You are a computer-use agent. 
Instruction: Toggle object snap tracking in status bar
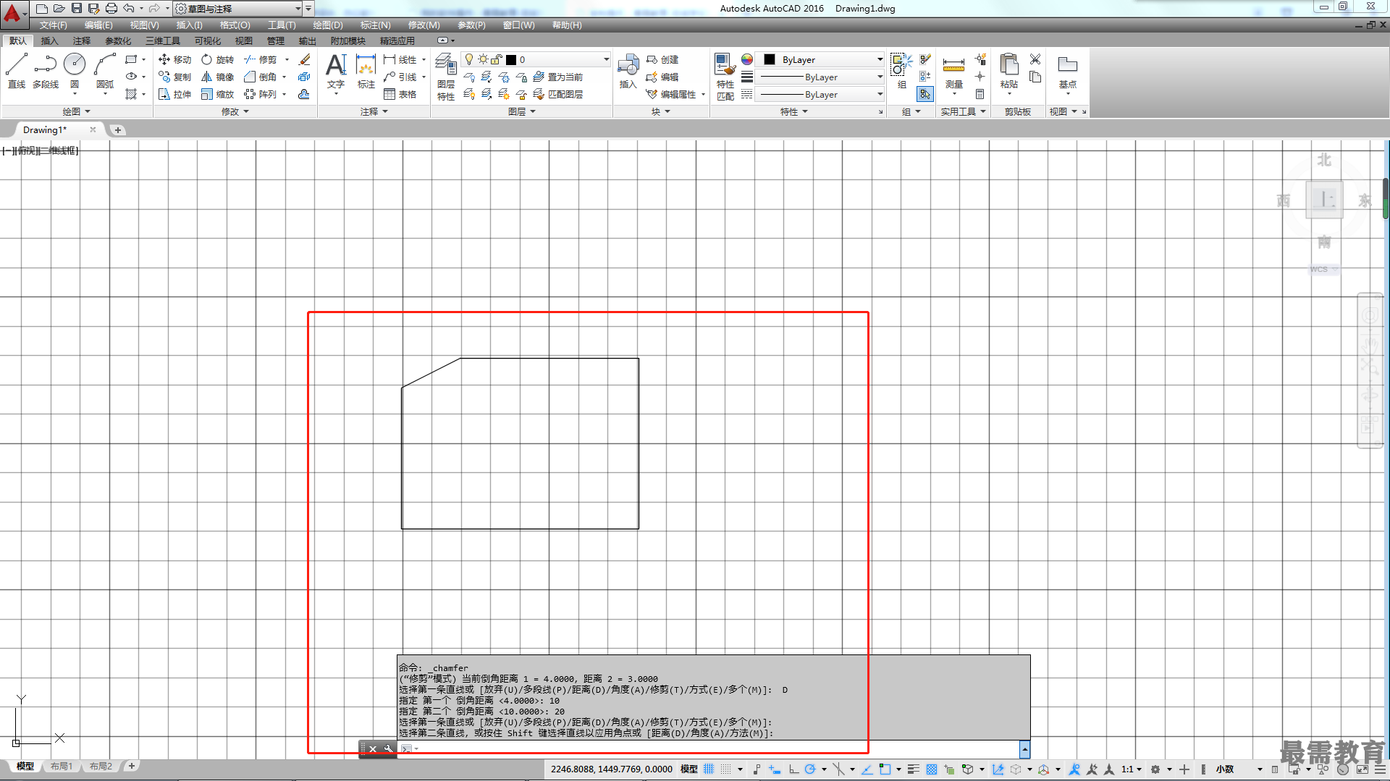(x=867, y=769)
